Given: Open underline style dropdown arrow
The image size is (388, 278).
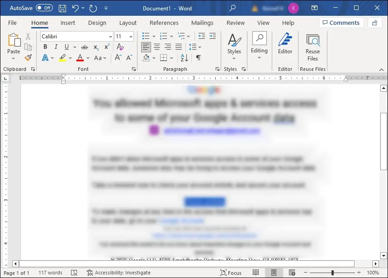Looking at the screenshot, I should tap(75, 47).
